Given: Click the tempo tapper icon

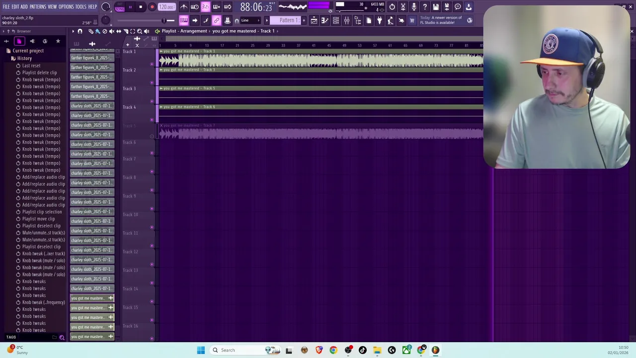Looking at the screenshot, I should tap(391, 20).
